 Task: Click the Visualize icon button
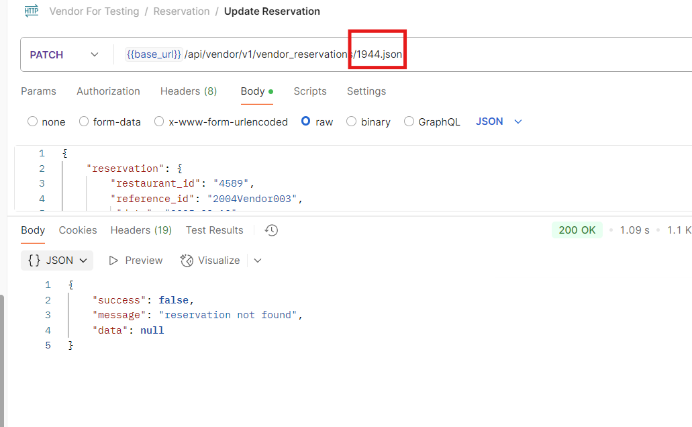coord(187,260)
